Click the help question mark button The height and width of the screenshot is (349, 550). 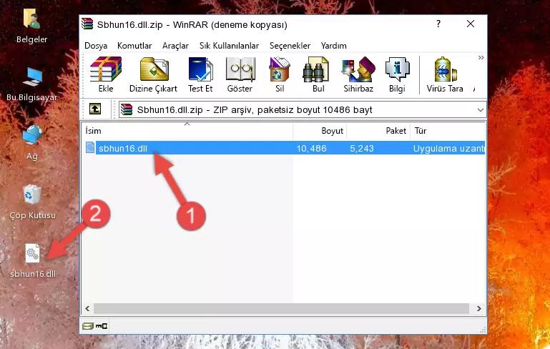pyautogui.click(x=438, y=24)
